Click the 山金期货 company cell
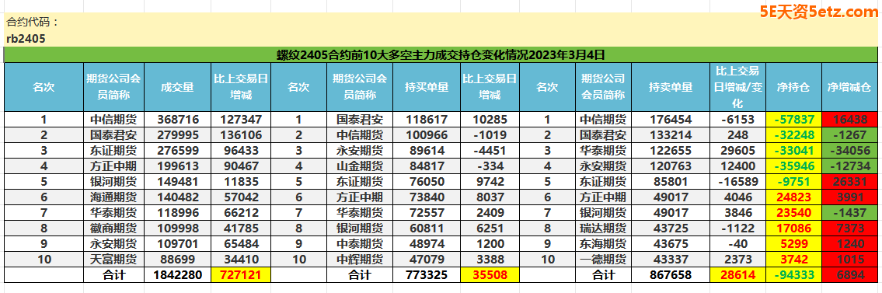 tap(360, 166)
